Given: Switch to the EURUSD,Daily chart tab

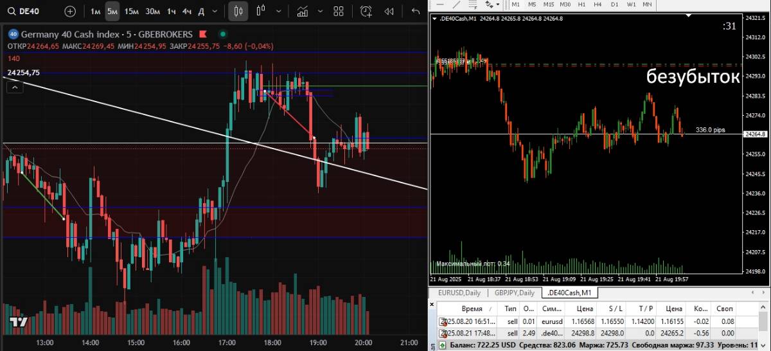Looking at the screenshot, I should click(x=459, y=293).
